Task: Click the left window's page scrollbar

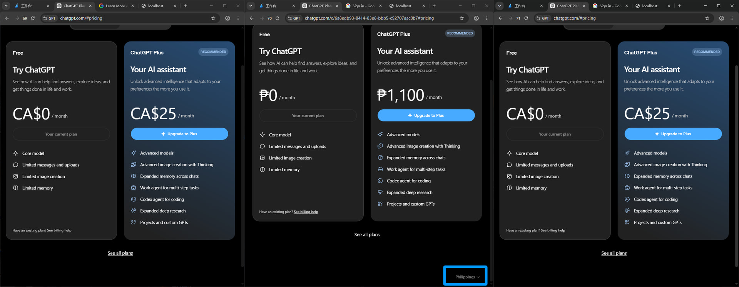Action: [x=242, y=166]
